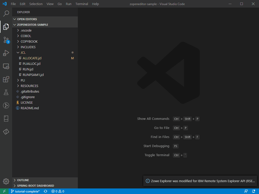Open the notebook-style activity bar icon
The width and height of the screenshot is (259, 194).
tap(6, 119)
